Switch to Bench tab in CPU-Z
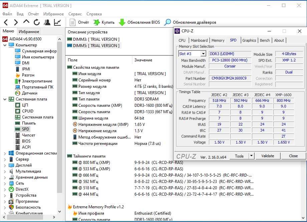 [265, 40]
